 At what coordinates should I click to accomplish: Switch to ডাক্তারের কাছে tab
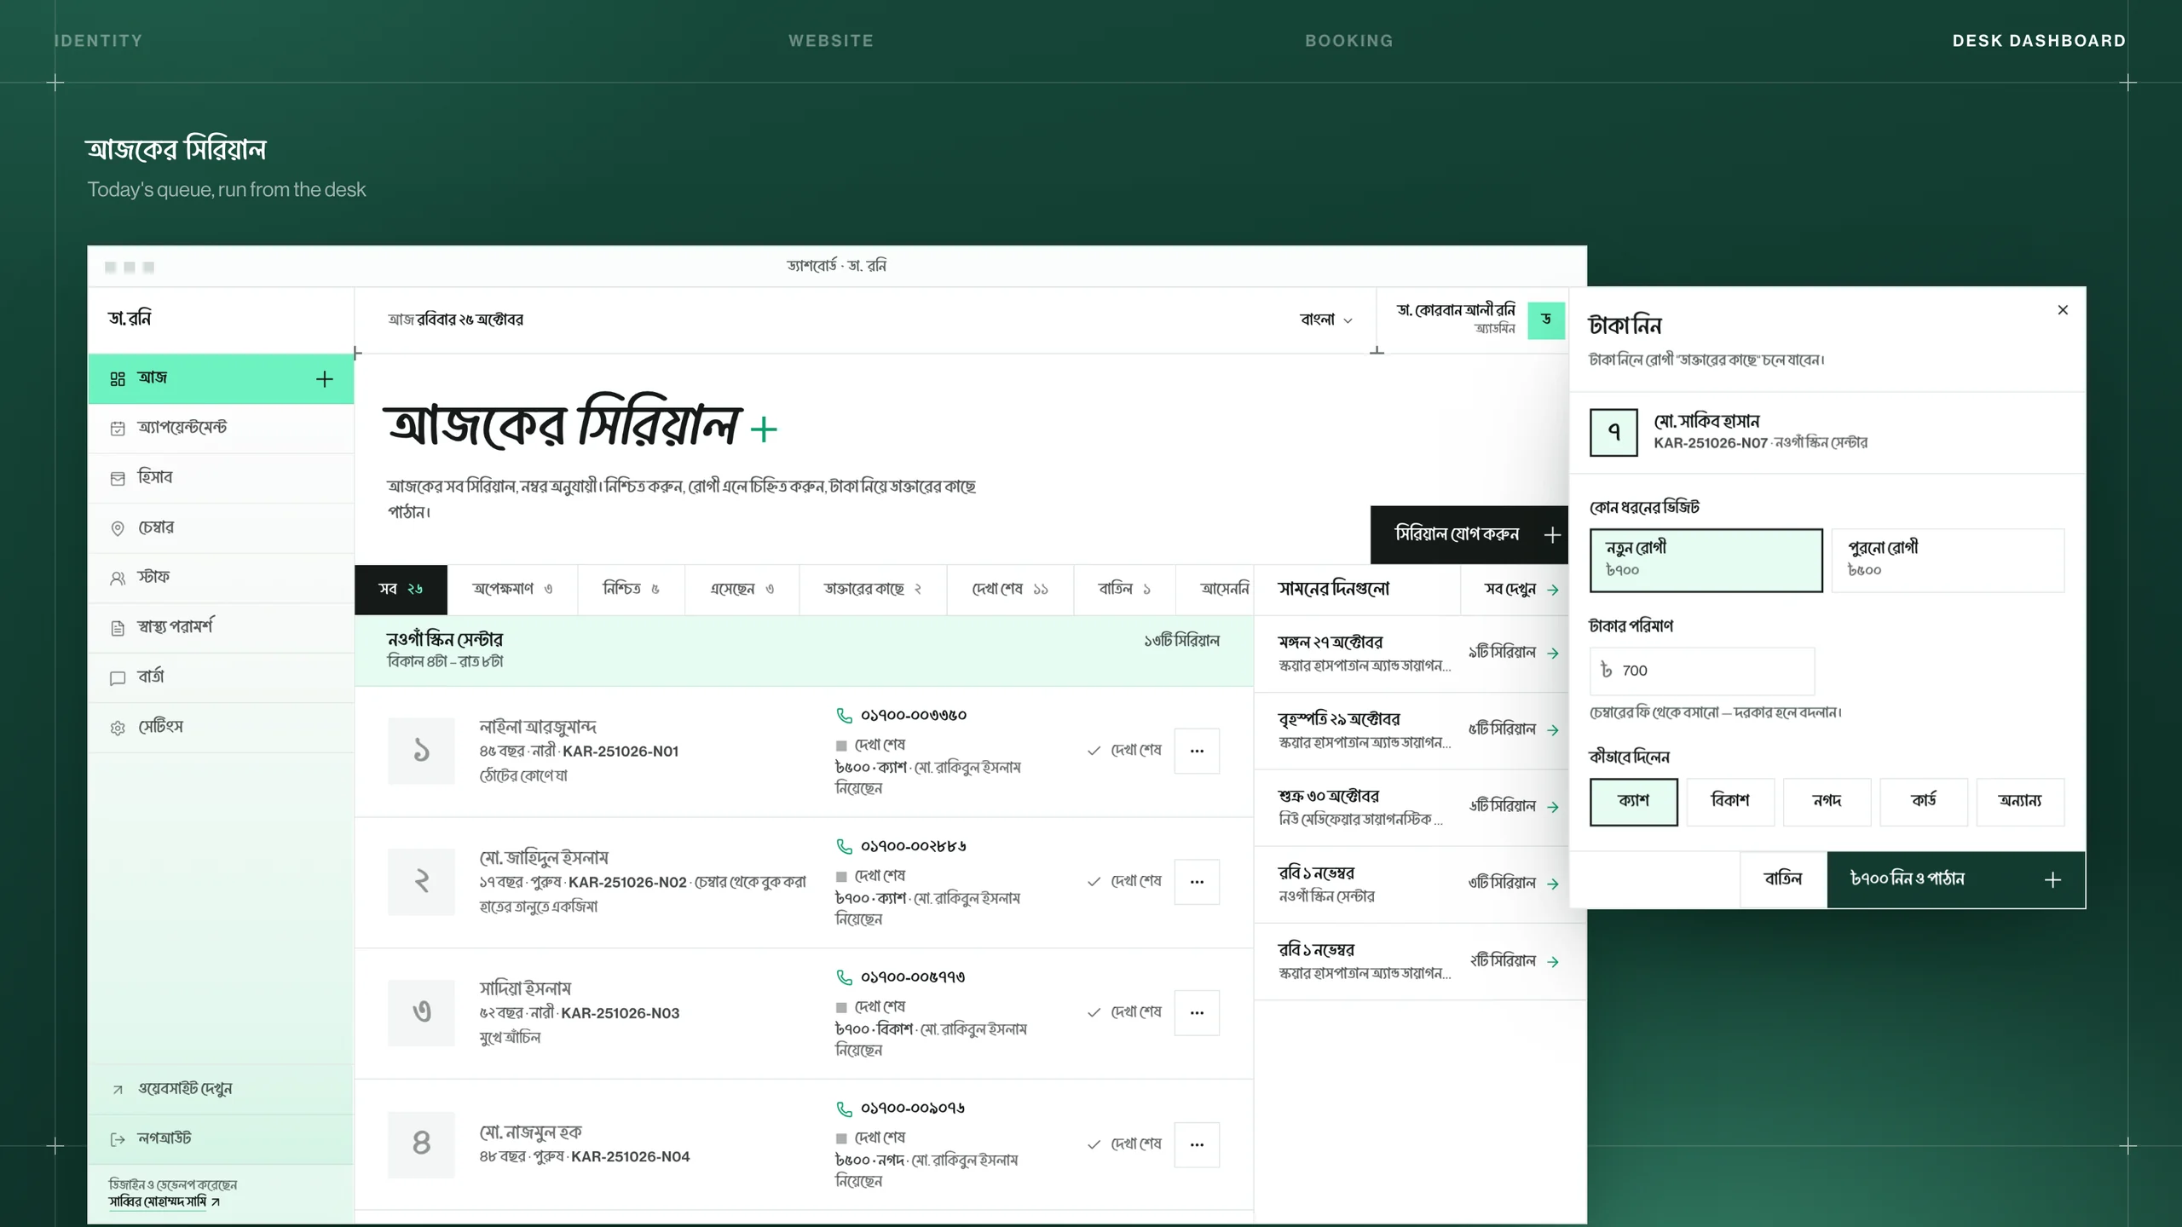tap(873, 589)
